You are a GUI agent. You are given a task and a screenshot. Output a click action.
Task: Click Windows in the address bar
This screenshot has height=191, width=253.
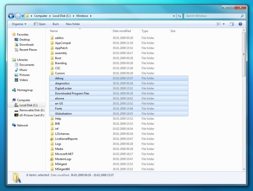(x=82, y=16)
